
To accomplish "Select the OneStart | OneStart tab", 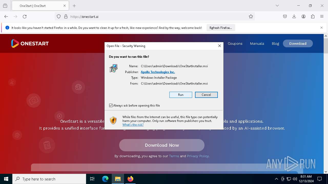I will pyautogui.click(x=40, y=6).
